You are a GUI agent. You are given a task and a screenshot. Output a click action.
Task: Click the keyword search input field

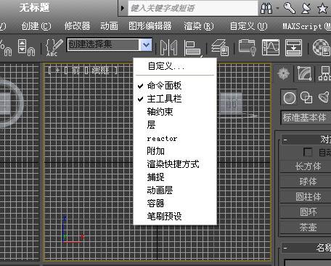[x=193, y=8]
